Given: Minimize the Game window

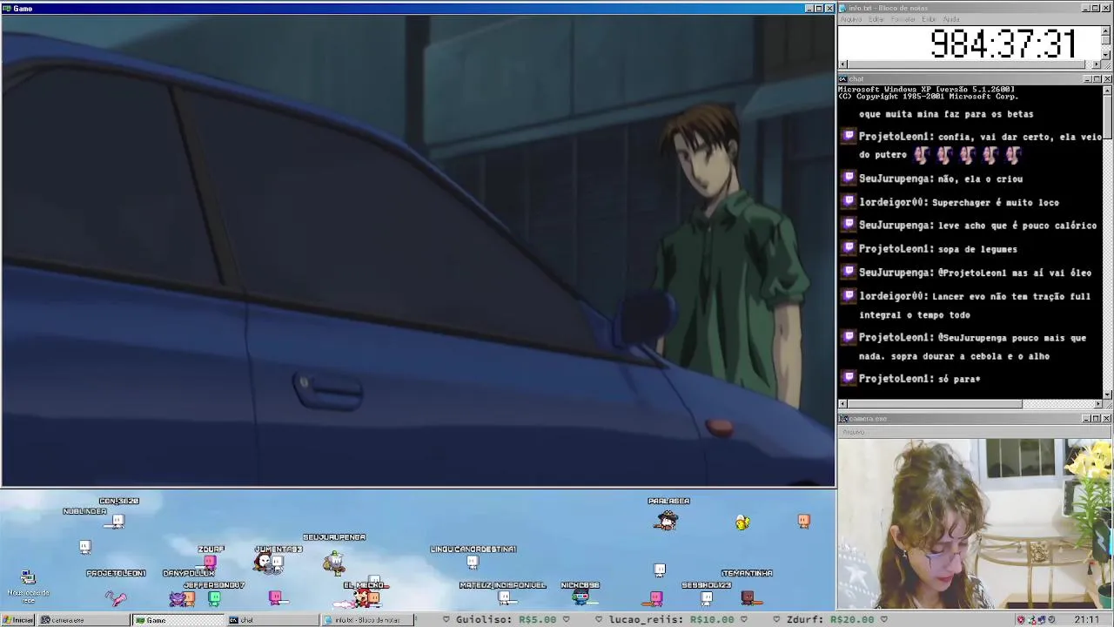Looking at the screenshot, I should coord(809,9).
